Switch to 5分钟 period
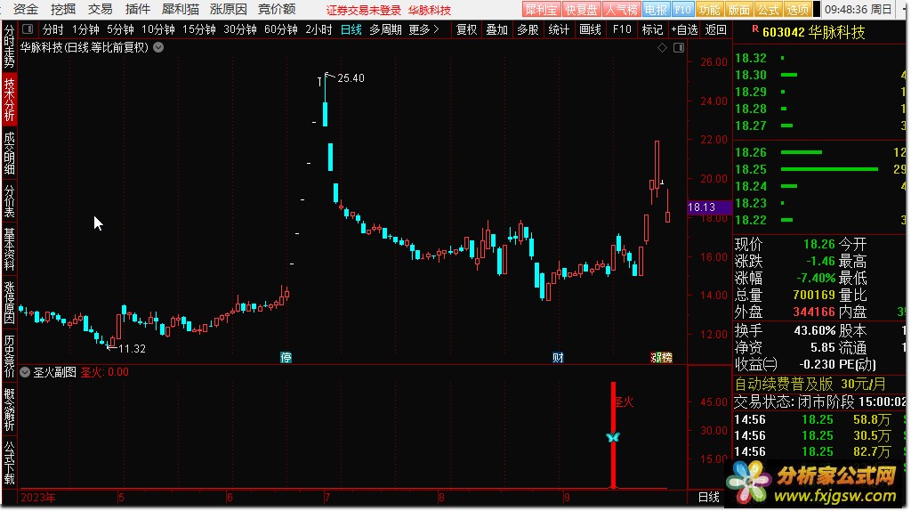The image size is (911, 511). coord(120,29)
